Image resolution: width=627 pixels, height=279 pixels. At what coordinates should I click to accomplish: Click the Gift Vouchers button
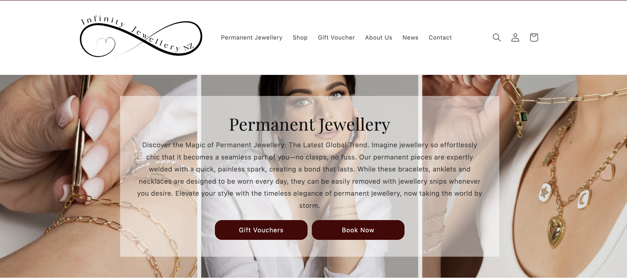coord(261,230)
